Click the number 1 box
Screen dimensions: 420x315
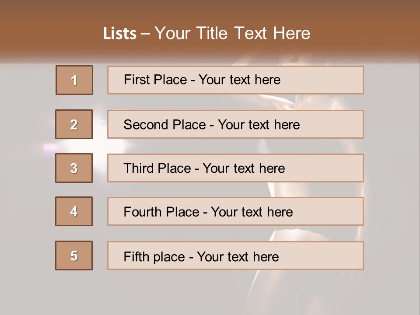point(74,80)
